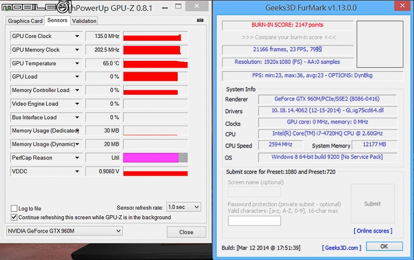
Task: Click the Close button in GPU-Z
Action: (x=186, y=232)
